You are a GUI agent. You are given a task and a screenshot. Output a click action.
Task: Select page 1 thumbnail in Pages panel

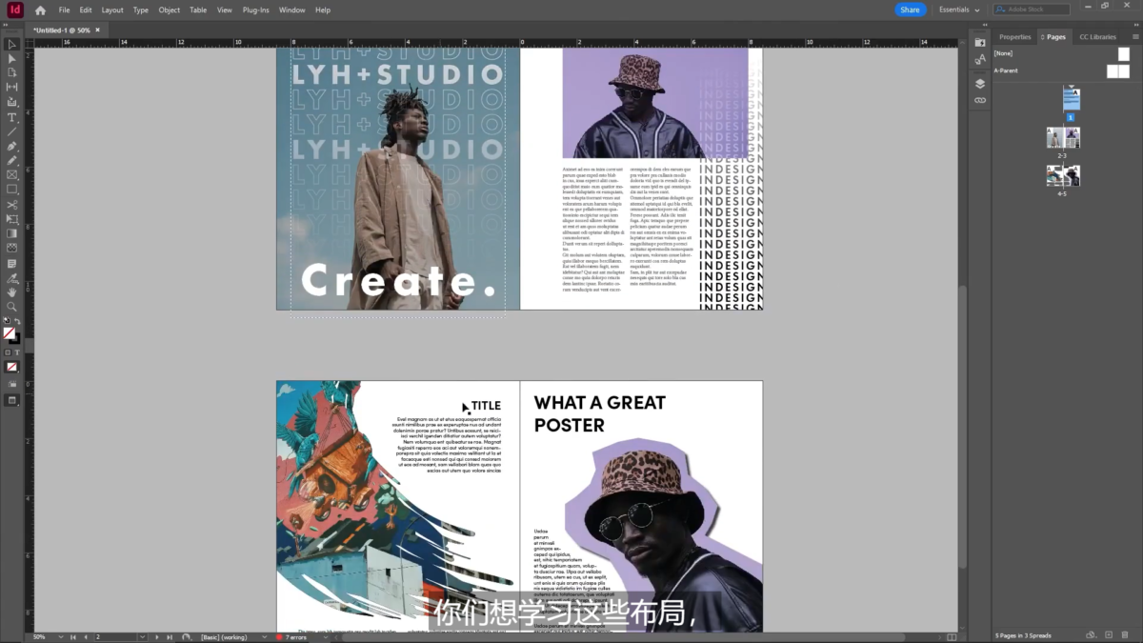pos(1072,99)
